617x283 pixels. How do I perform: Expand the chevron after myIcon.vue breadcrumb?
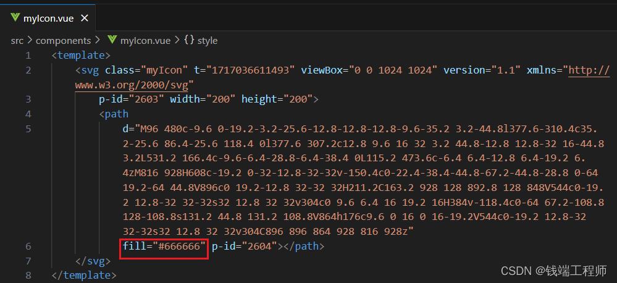[177, 41]
